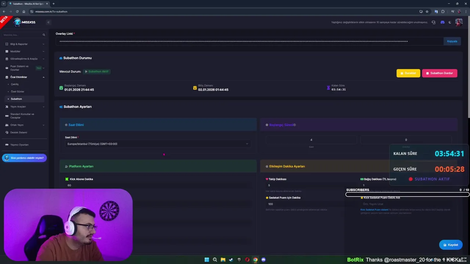The width and height of the screenshot is (470, 264).
Task: Click 'Size yardımcı olabilir miyim?' assistant button
Action: click(x=24, y=158)
